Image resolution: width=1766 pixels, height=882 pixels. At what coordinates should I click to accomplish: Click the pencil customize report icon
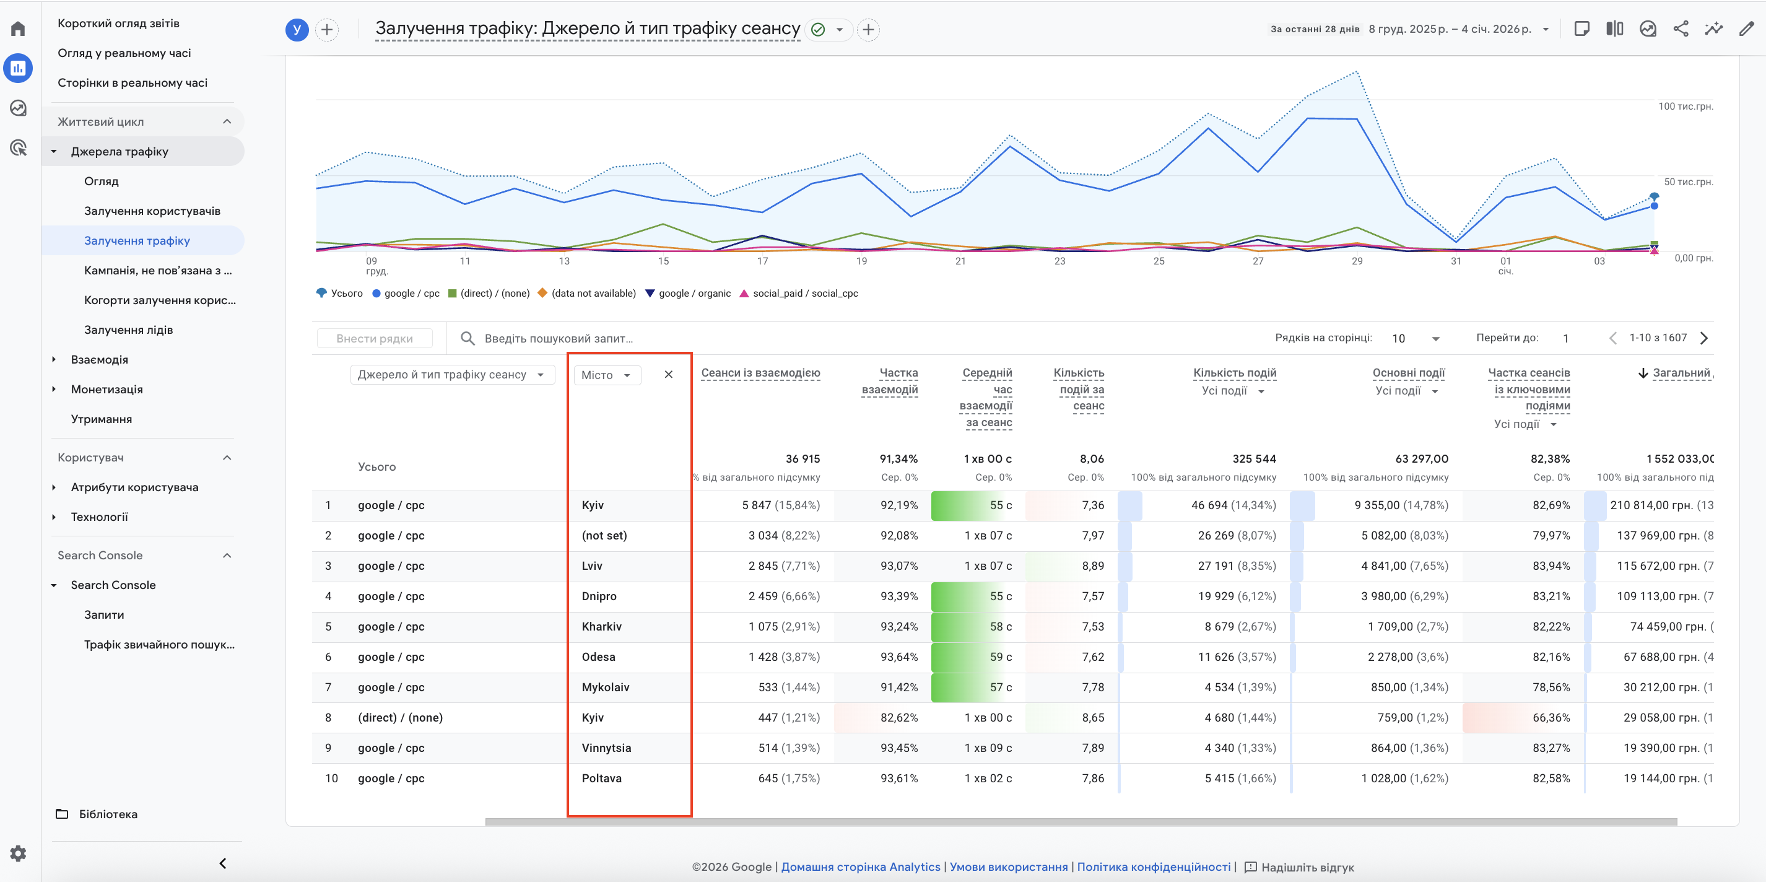click(x=1746, y=29)
